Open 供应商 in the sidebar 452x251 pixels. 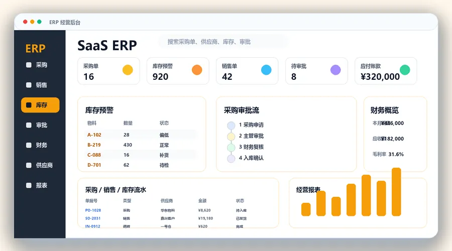click(x=40, y=165)
